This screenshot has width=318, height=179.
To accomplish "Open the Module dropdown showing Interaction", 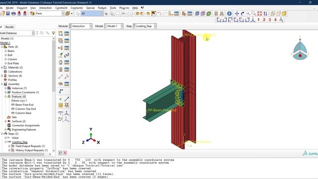I will tap(80, 26).
